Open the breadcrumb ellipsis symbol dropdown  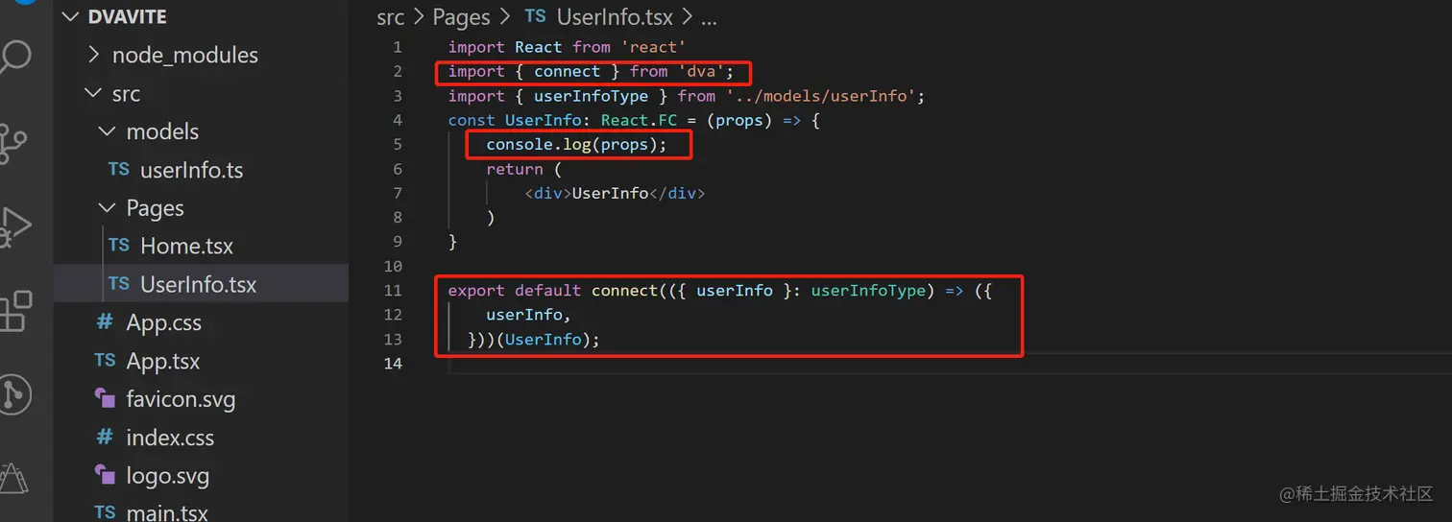click(709, 17)
